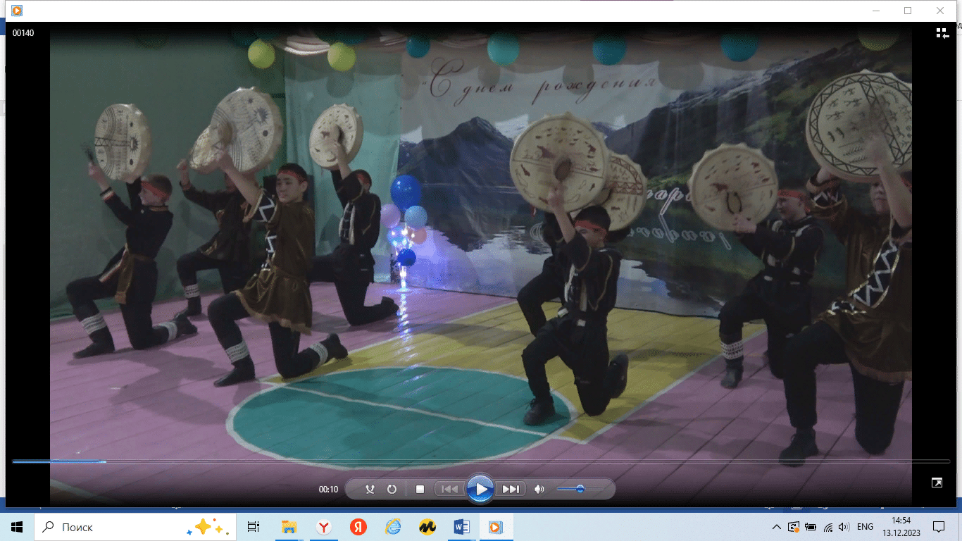The image size is (962, 541).
Task: Adjust the volume slider
Action: (x=580, y=489)
